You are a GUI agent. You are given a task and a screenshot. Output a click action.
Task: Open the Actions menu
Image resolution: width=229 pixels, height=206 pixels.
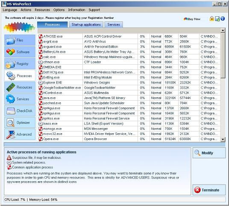26,10
